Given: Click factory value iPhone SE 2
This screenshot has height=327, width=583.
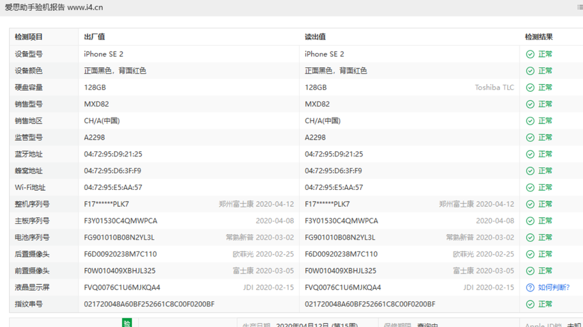Looking at the screenshot, I should (x=104, y=54).
